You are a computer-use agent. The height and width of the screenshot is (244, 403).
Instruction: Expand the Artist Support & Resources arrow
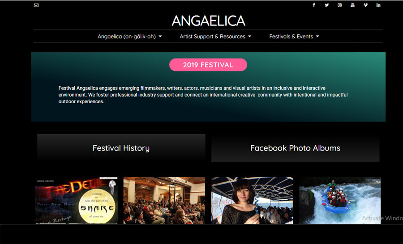coord(249,37)
